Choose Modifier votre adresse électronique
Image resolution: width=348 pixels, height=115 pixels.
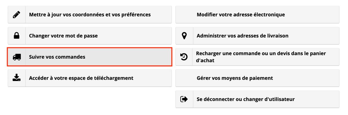[258, 15]
